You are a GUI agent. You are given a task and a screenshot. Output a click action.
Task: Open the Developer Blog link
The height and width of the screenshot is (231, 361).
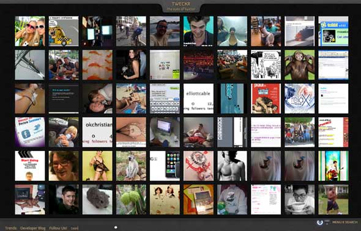tap(33, 228)
